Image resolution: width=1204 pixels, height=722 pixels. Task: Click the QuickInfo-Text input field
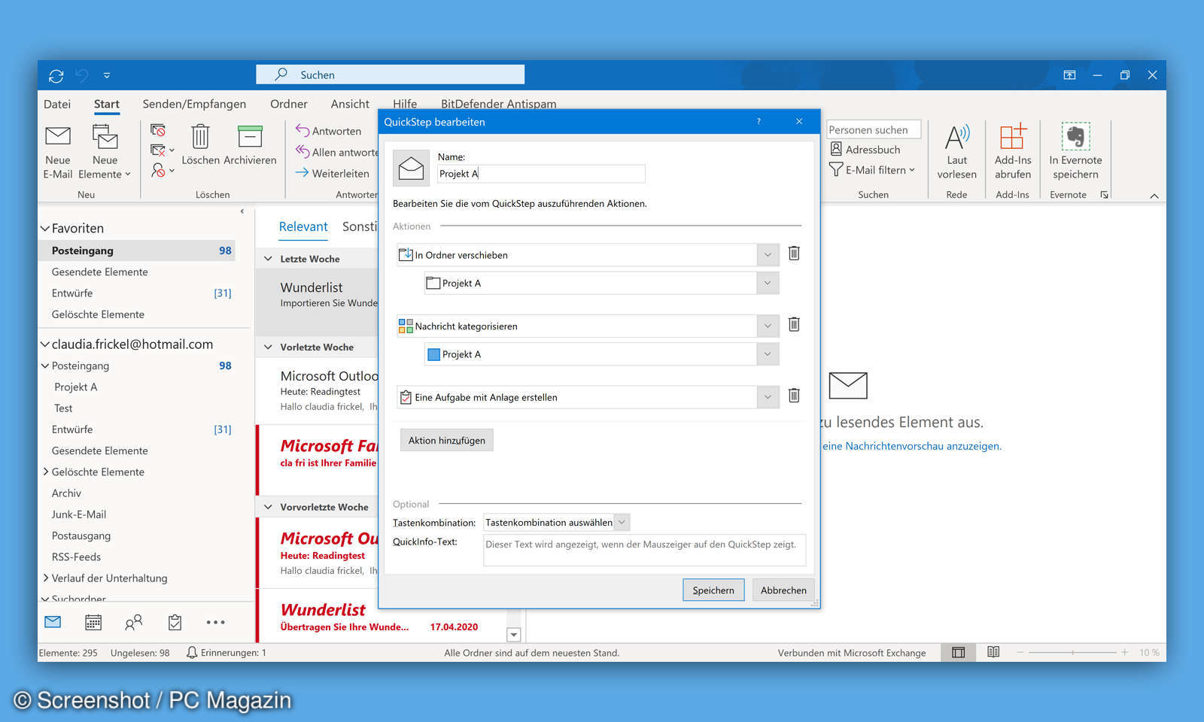[x=643, y=550]
